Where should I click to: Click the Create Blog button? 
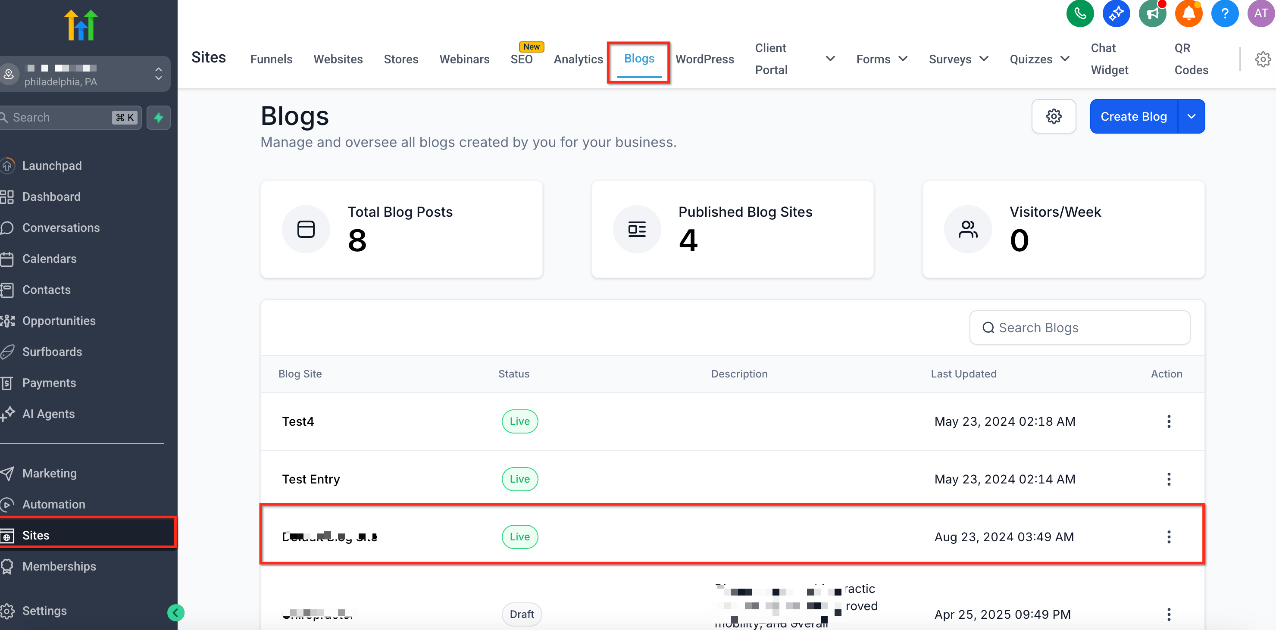point(1133,116)
